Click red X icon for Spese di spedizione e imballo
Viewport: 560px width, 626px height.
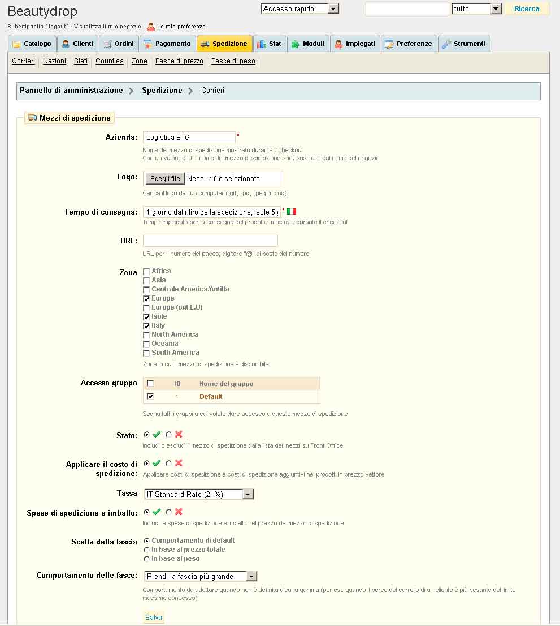point(179,512)
